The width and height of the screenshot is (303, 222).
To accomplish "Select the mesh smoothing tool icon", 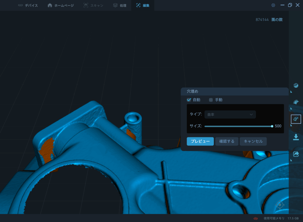I will coord(296,102).
